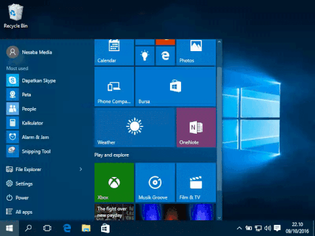This screenshot has width=315, height=236.
Task: Open the Film & TV tile
Action: point(196,182)
